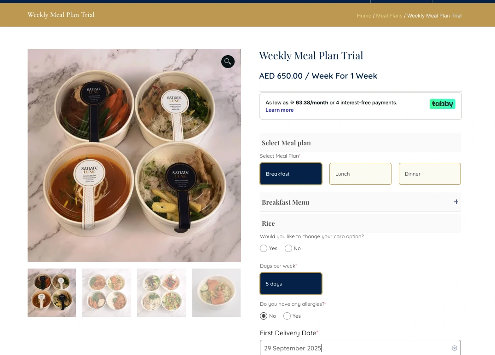The width and height of the screenshot is (495, 355).
Task: Select No for changing carb option
Action: click(x=288, y=248)
